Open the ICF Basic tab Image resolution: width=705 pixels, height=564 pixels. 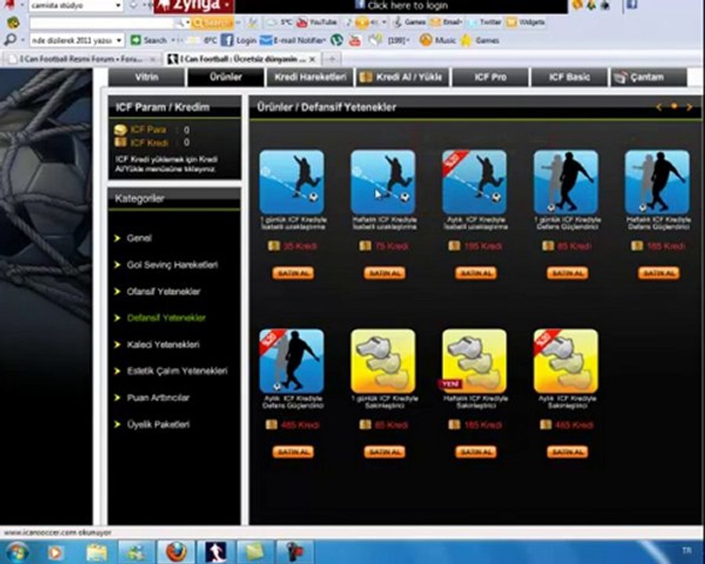pyautogui.click(x=569, y=77)
